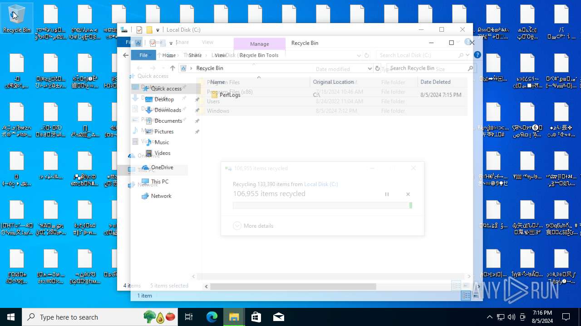
Task: Click the search magnifier in the Recycle Bin window
Action: click(x=470, y=68)
